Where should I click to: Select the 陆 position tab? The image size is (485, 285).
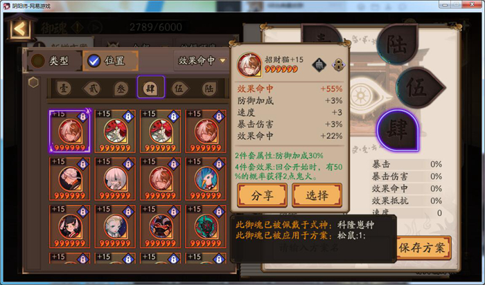click(x=209, y=89)
